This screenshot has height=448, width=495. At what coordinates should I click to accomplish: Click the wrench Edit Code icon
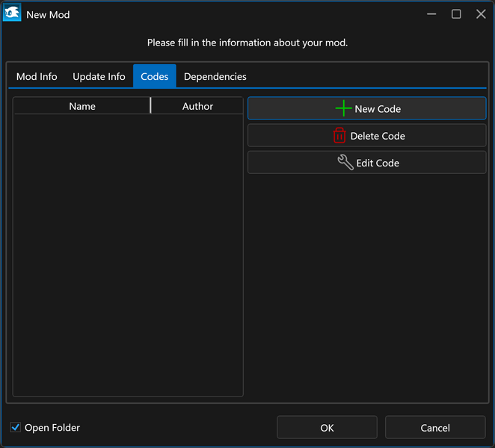pyautogui.click(x=345, y=162)
